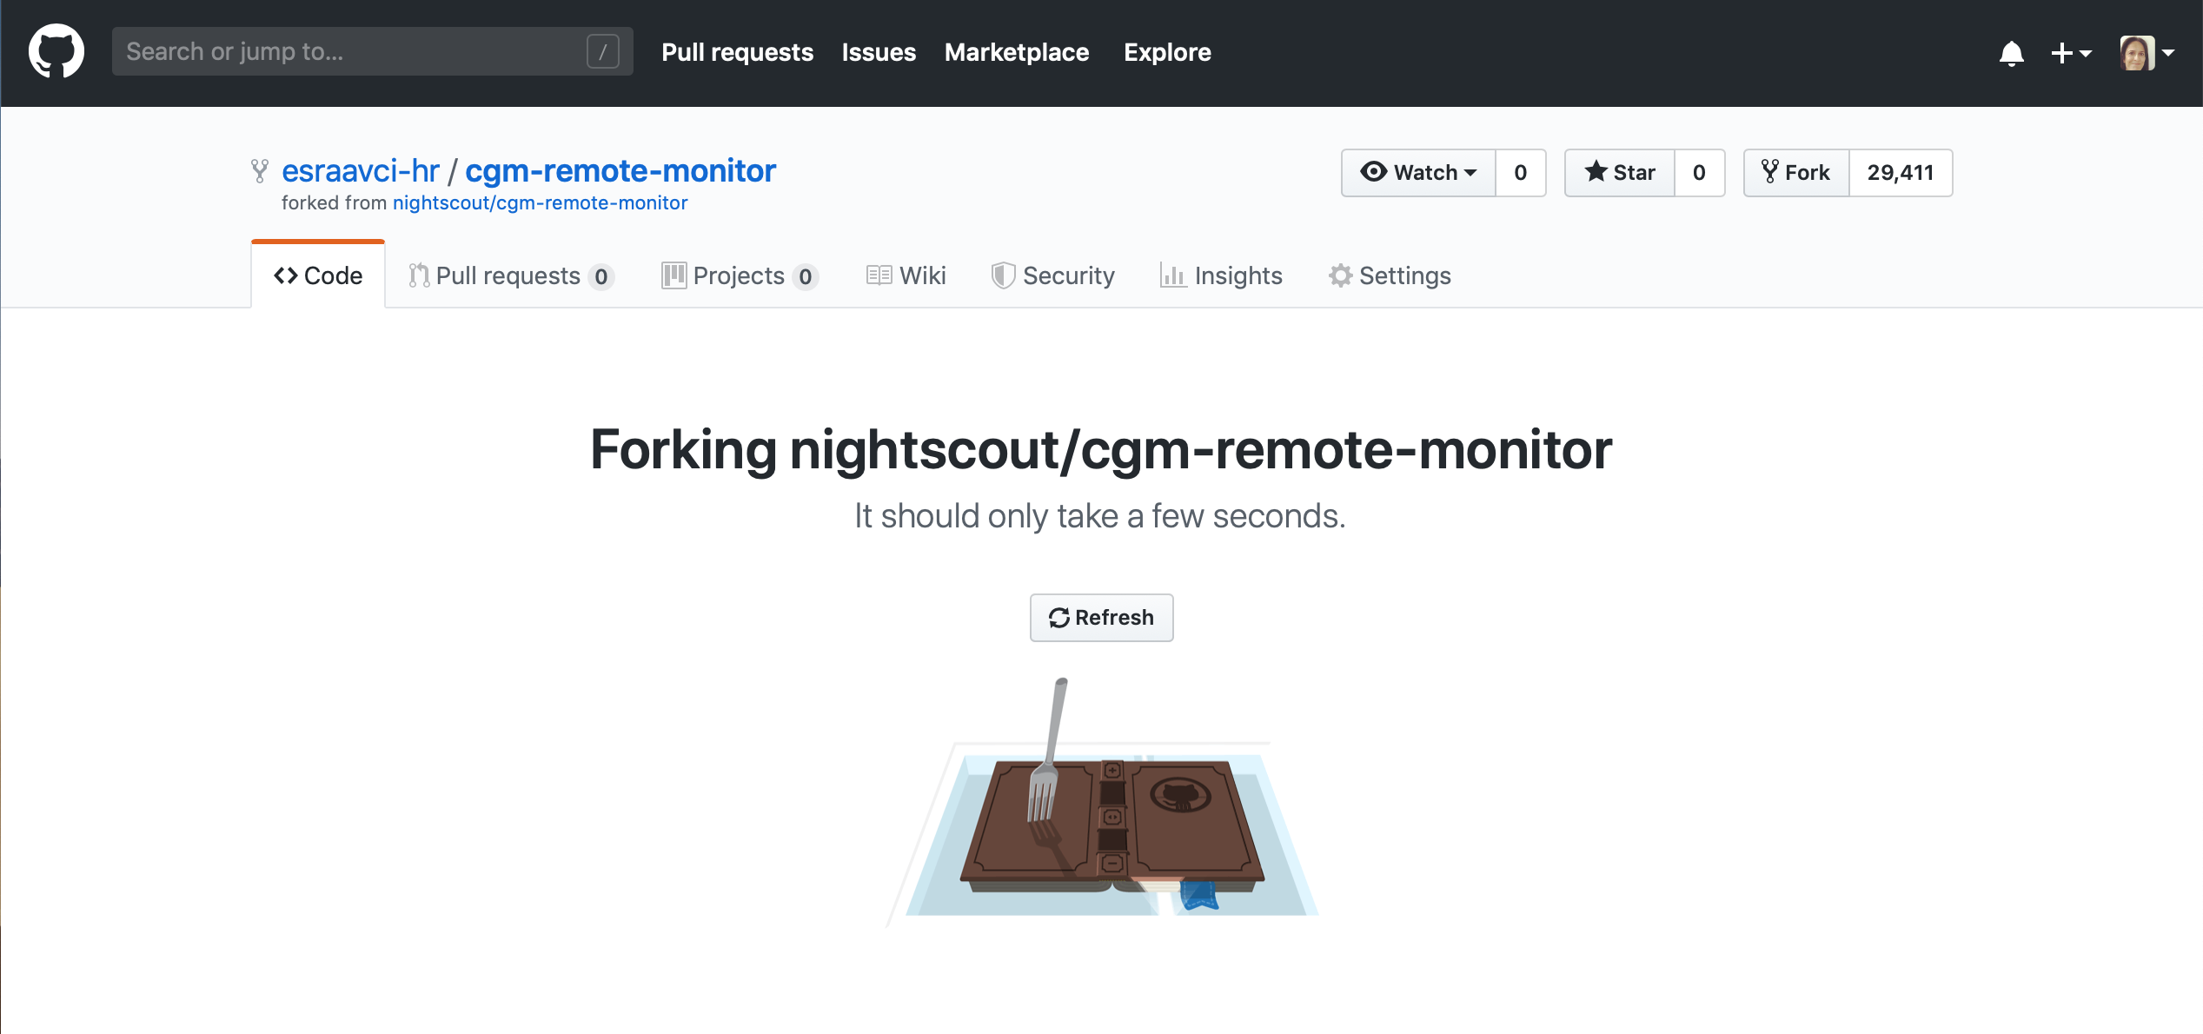Click the forking book illustration
Screen dimensions: 2203x1034
(x=1102, y=801)
